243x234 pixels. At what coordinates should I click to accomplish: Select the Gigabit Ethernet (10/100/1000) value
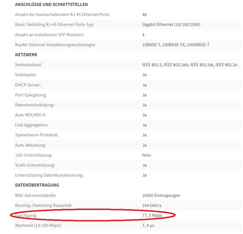(171, 25)
